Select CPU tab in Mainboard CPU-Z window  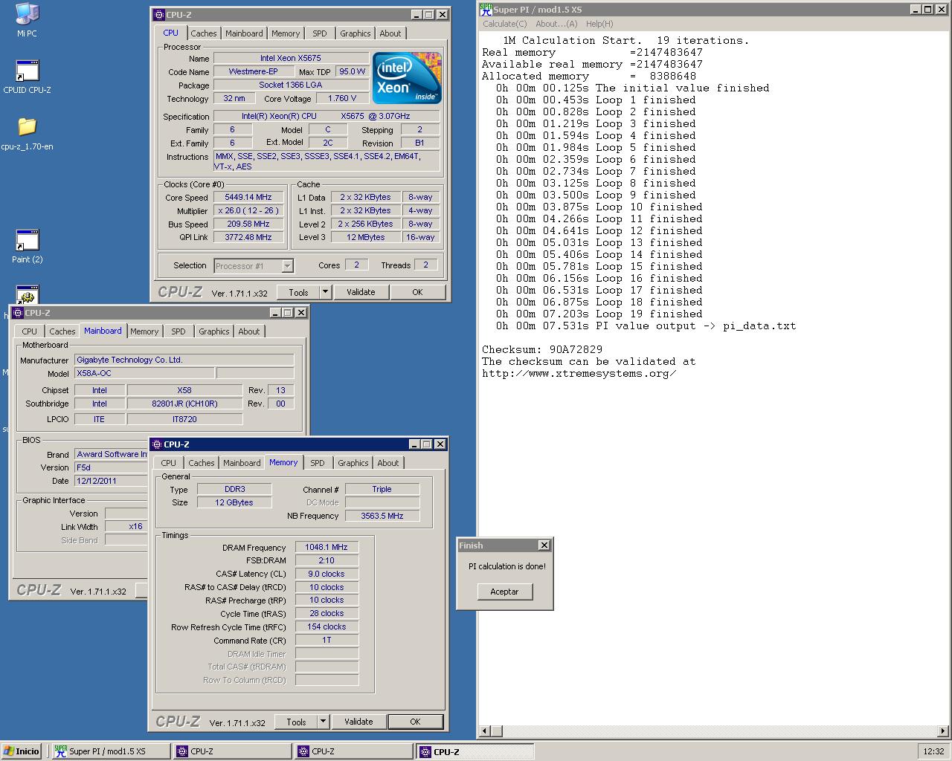pyautogui.click(x=30, y=331)
